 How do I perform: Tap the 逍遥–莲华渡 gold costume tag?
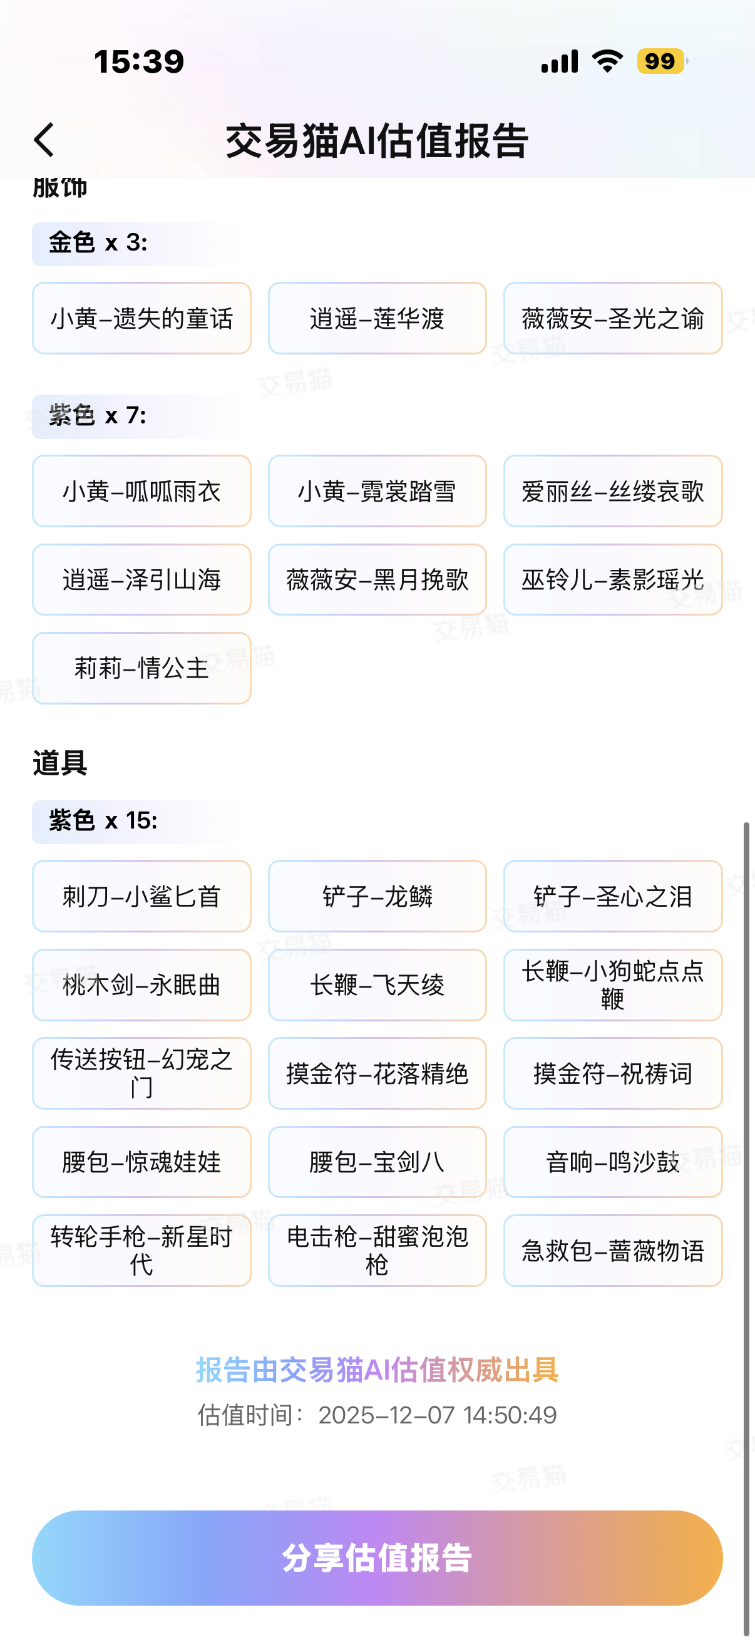click(377, 318)
